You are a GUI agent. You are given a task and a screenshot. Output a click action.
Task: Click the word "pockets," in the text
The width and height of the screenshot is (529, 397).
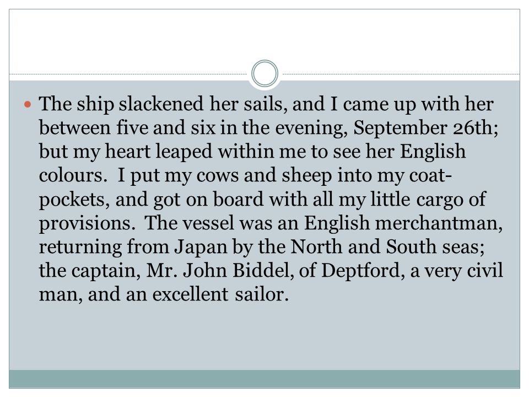(x=74, y=199)
